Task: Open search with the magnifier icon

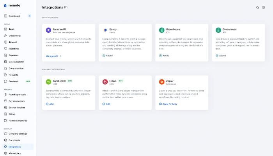Action: [257, 7]
